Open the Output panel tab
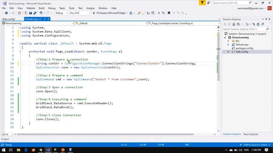The image size is (273, 153). [5, 139]
